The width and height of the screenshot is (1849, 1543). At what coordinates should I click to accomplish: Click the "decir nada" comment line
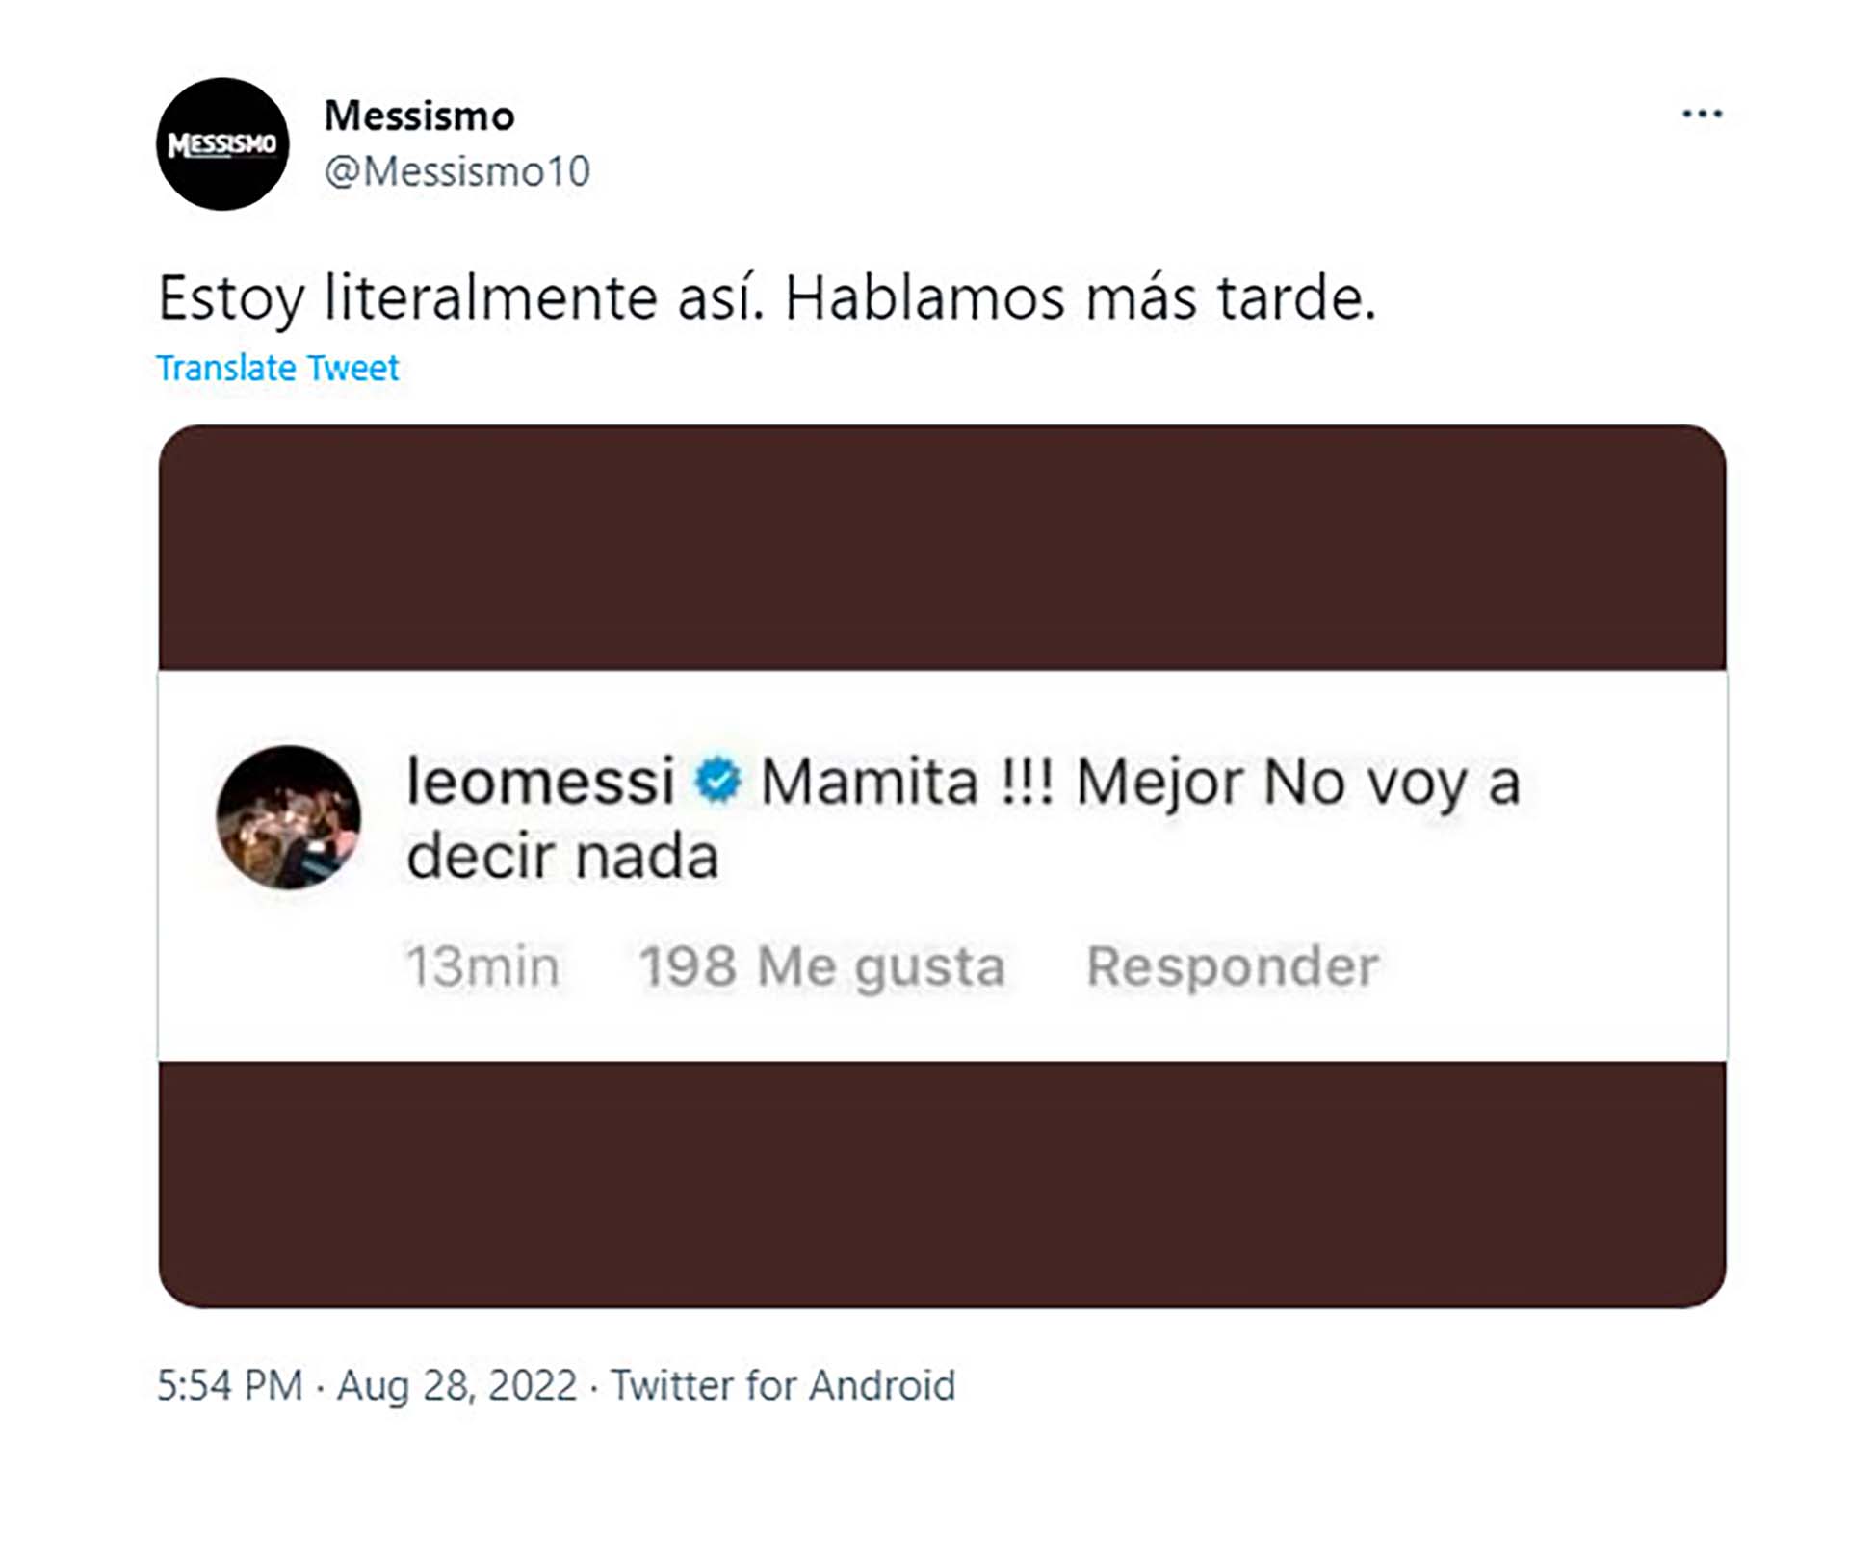[x=562, y=856]
